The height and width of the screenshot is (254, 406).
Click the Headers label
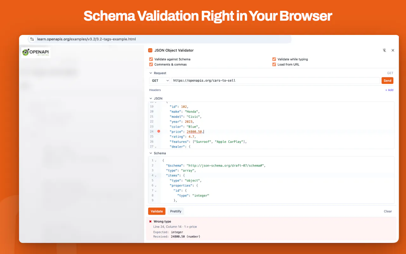pos(155,90)
